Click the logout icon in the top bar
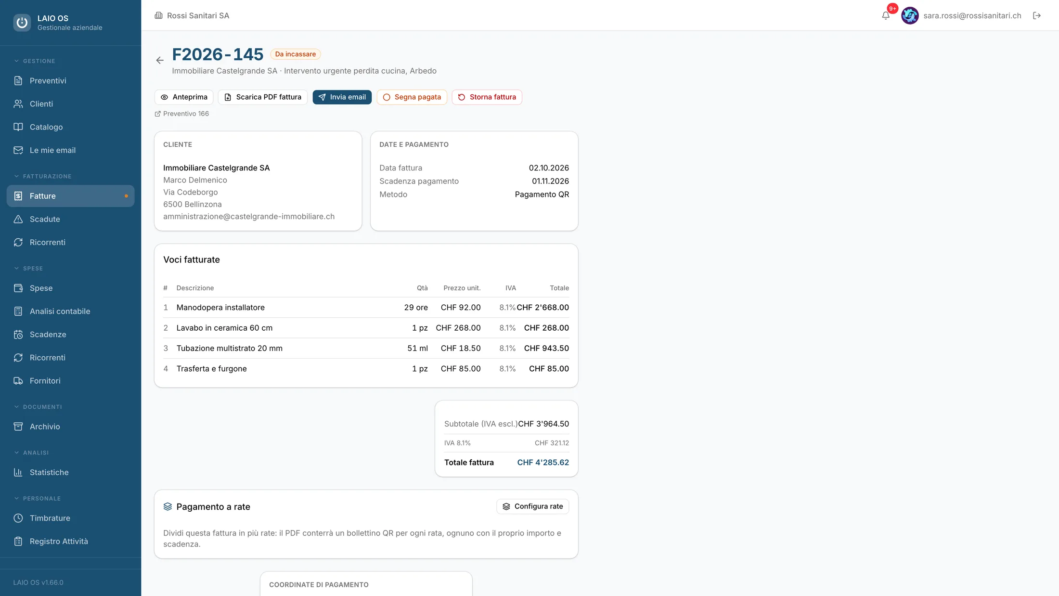The image size is (1059, 596). pyautogui.click(x=1037, y=15)
